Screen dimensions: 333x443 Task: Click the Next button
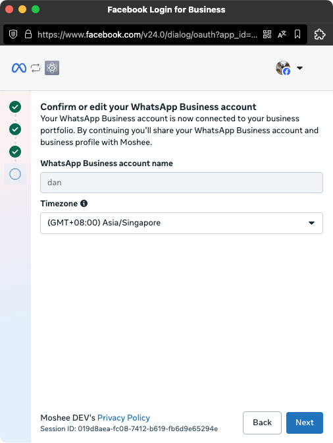305,423
